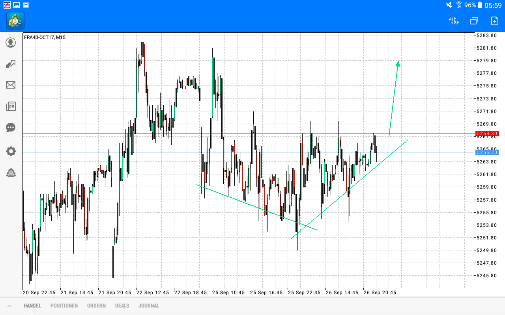
Task: Open the account profile sidebar icon
Action: (x=11, y=43)
